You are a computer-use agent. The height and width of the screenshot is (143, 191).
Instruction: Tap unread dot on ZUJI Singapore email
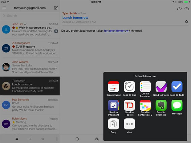(14, 46)
